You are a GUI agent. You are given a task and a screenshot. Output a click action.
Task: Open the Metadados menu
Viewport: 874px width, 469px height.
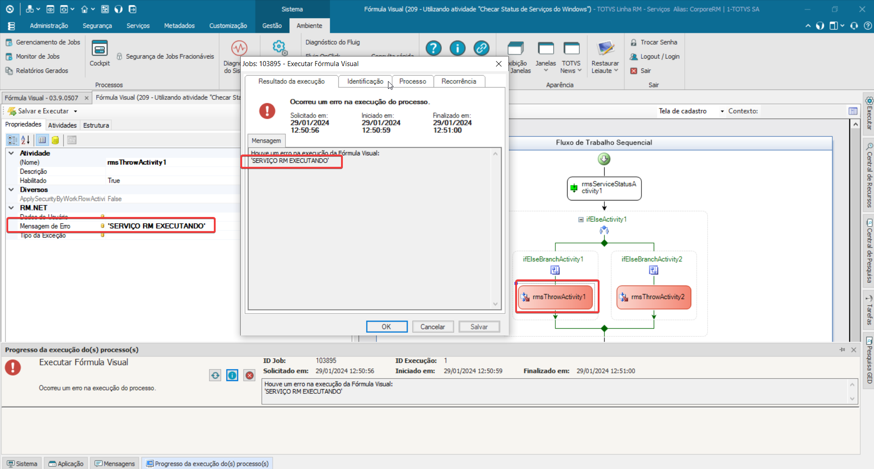pos(179,26)
